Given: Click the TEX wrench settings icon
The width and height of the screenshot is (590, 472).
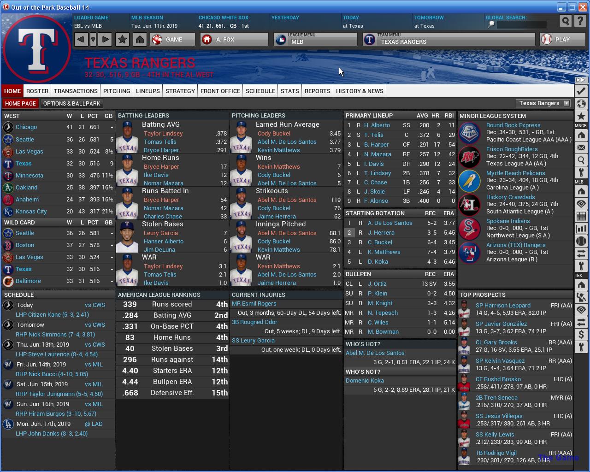Looking at the screenshot, I should click(x=581, y=347).
